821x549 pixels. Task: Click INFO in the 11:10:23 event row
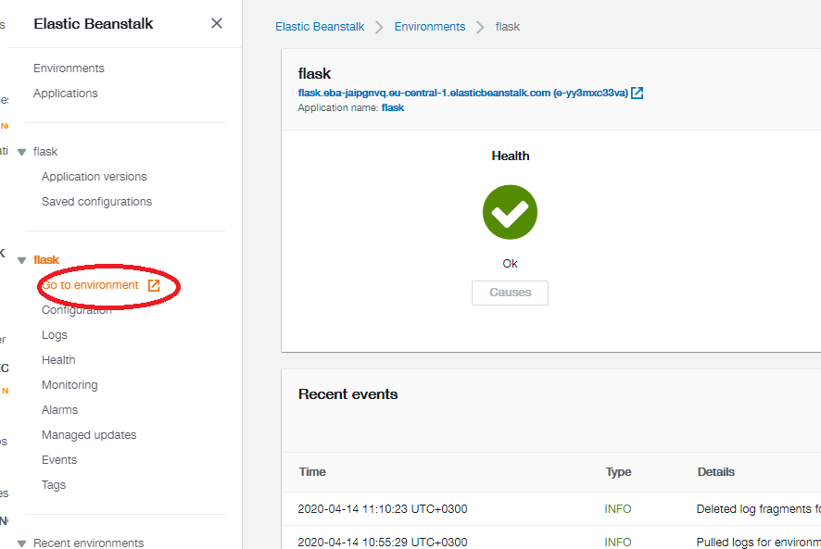[x=618, y=509]
